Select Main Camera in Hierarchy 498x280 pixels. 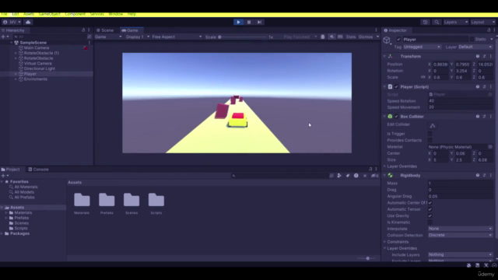click(37, 48)
